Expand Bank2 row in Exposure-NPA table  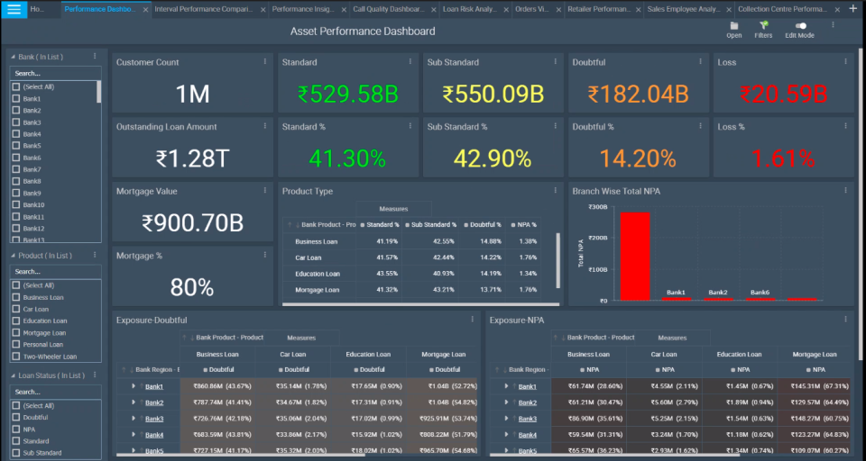(x=506, y=402)
